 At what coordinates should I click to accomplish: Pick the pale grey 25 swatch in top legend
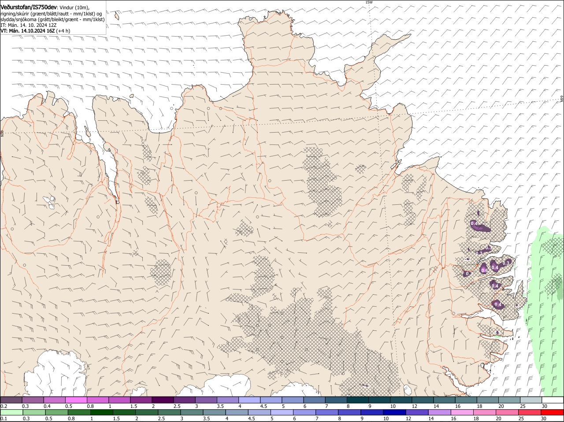[x=531, y=400]
